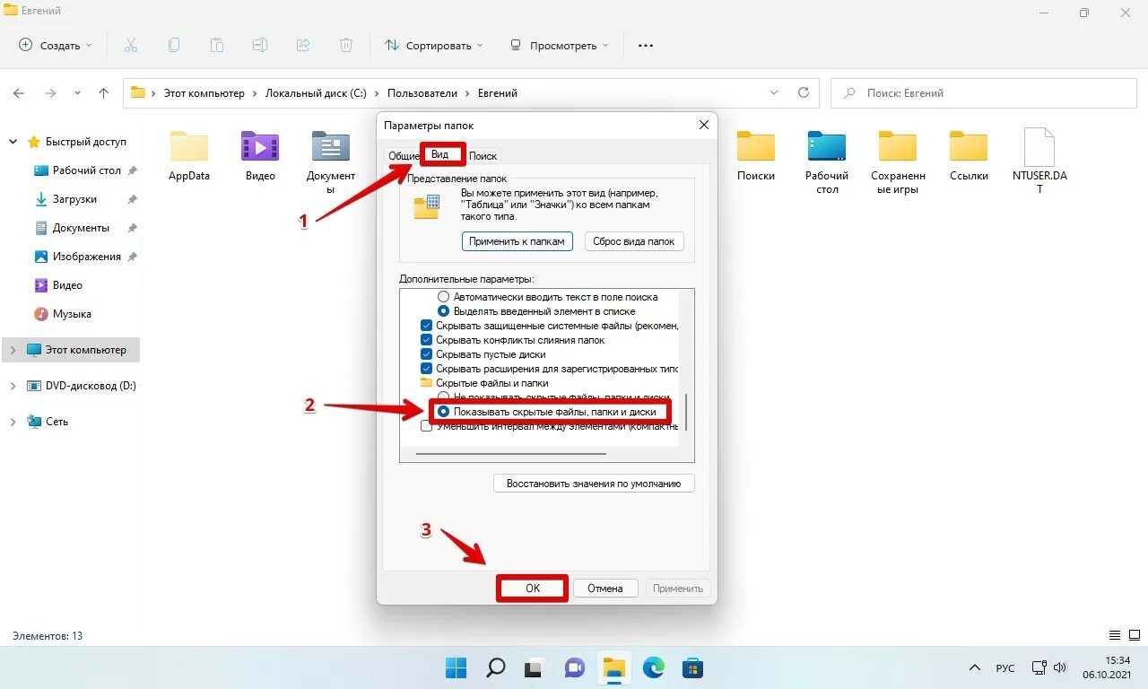Confirm the dialog with OK
Viewport: 1148px width, 689px height.
[x=533, y=589]
